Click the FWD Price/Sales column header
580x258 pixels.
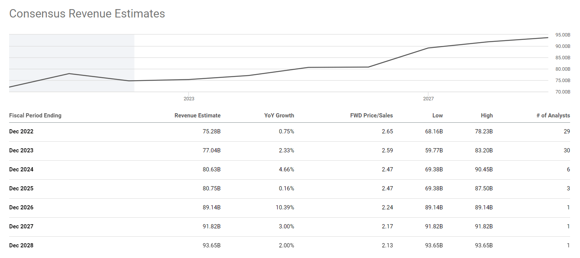pos(371,116)
